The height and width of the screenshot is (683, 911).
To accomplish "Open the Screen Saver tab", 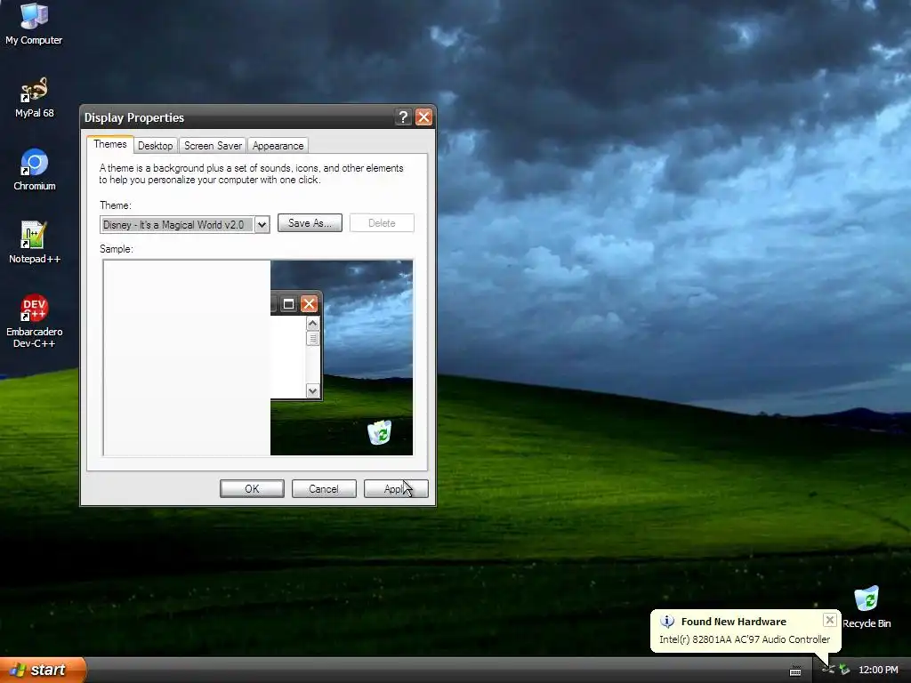I will tap(213, 146).
